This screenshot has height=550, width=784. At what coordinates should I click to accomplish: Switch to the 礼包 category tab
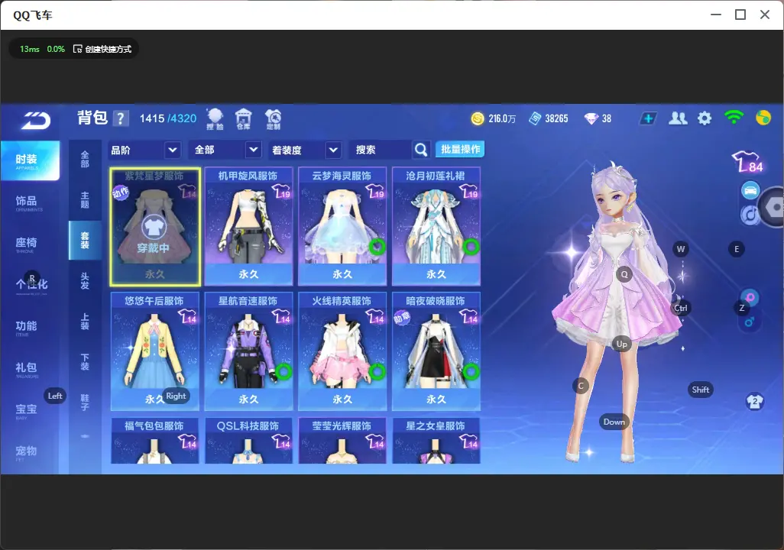27,368
